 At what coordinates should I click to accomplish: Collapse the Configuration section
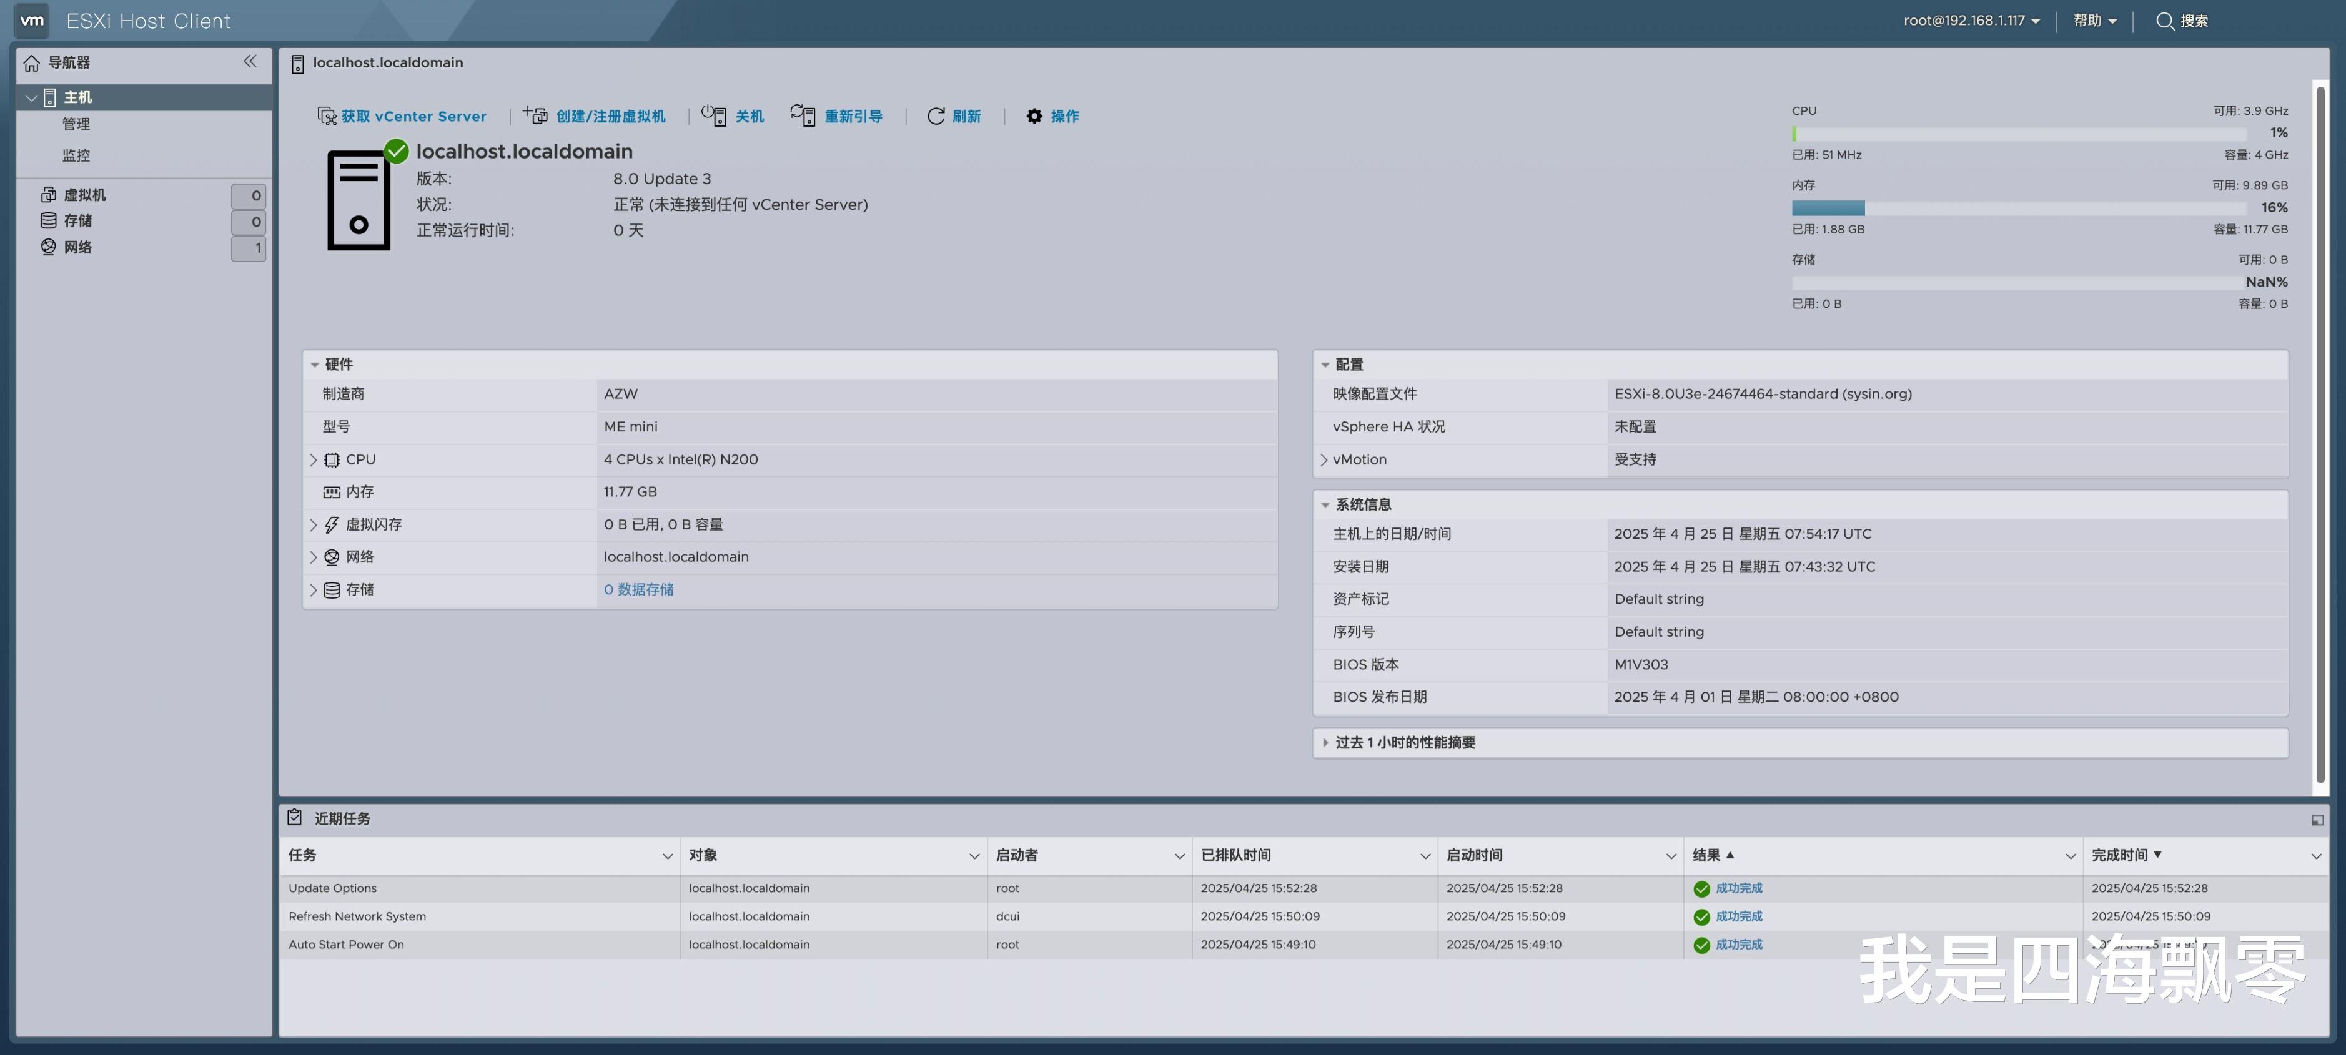[1325, 365]
